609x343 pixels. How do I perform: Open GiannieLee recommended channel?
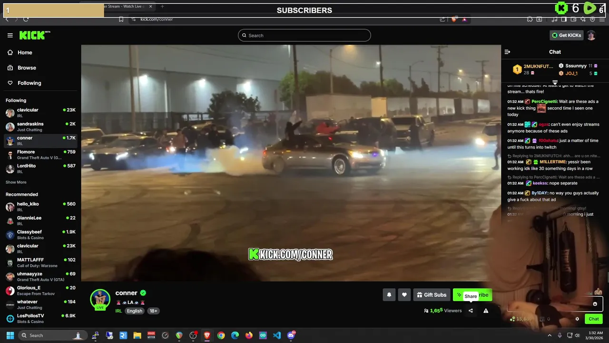(x=40, y=221)
